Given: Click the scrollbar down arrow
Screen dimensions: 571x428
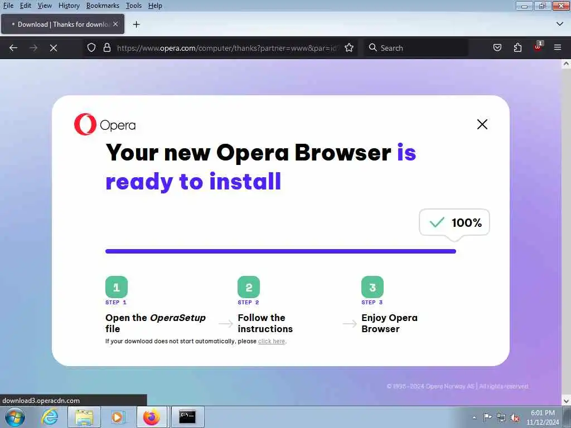Looking at the screenshot, I should (566, 401).
